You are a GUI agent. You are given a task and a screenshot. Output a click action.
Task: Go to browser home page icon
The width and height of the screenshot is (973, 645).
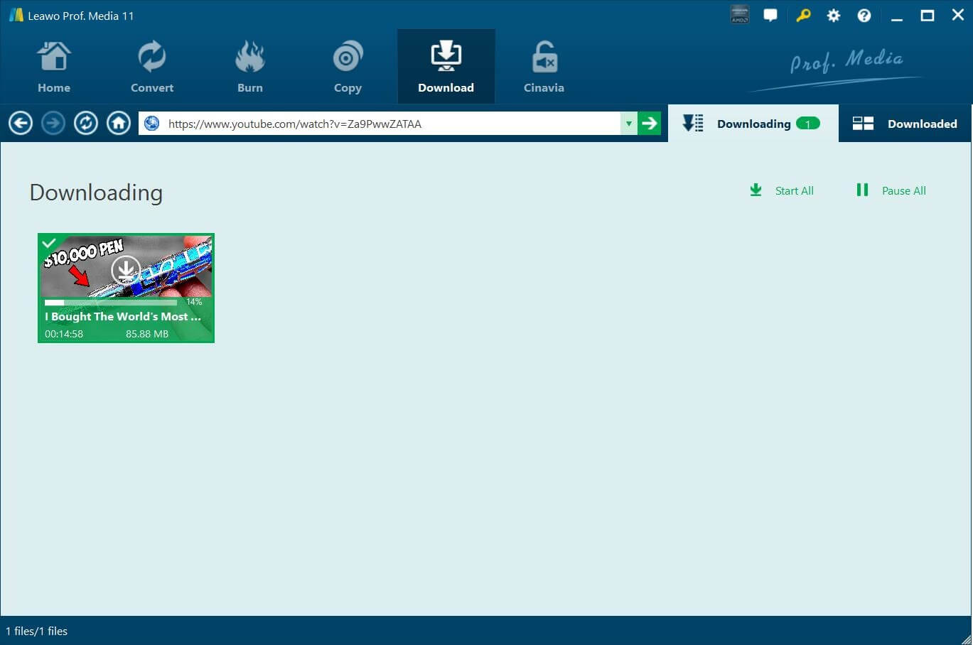click(x=119, y=124)
